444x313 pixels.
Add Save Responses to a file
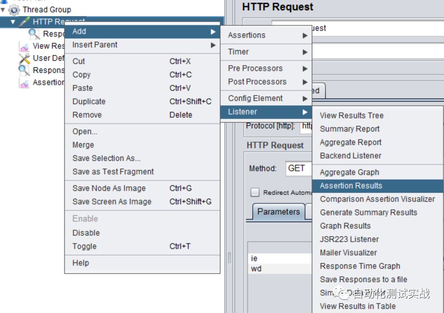[378, 279]
